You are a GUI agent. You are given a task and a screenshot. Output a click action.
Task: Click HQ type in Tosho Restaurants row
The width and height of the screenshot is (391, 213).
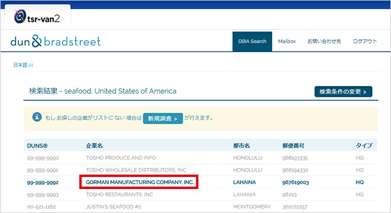point(359,194)
